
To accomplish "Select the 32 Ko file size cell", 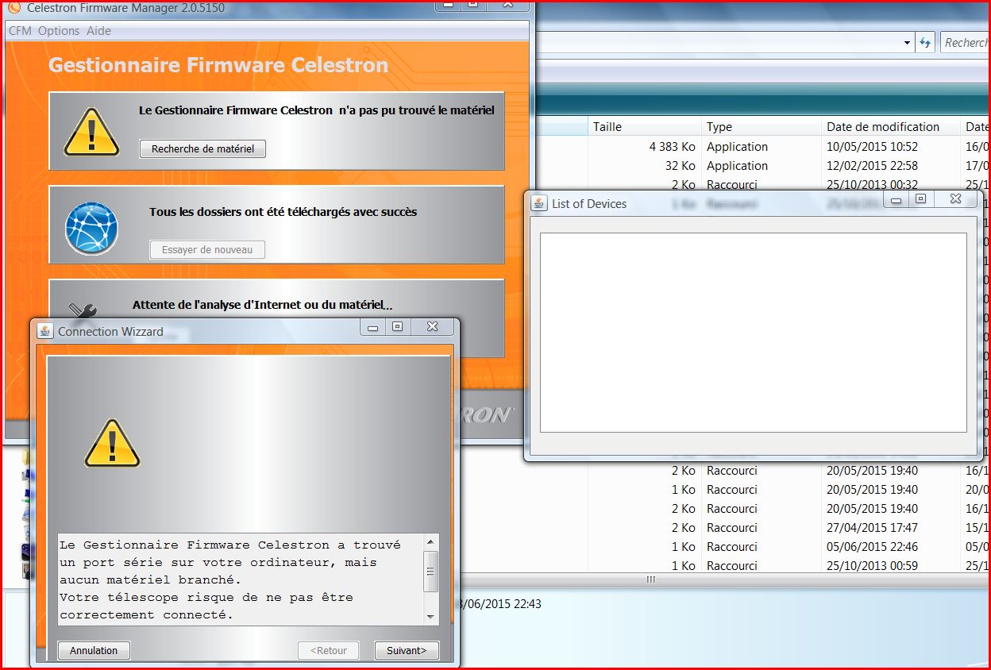I will [680, 166].
